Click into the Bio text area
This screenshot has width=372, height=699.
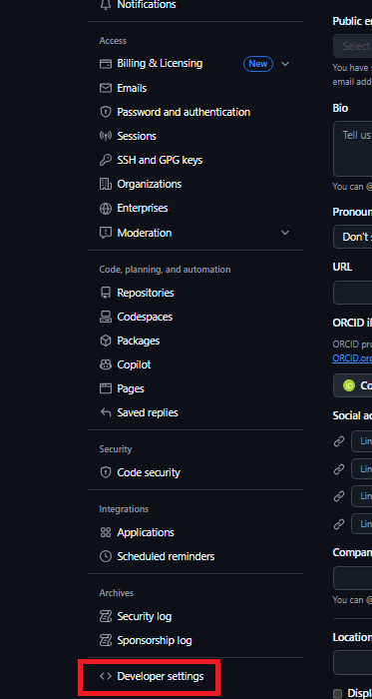(x=352, y=149)
